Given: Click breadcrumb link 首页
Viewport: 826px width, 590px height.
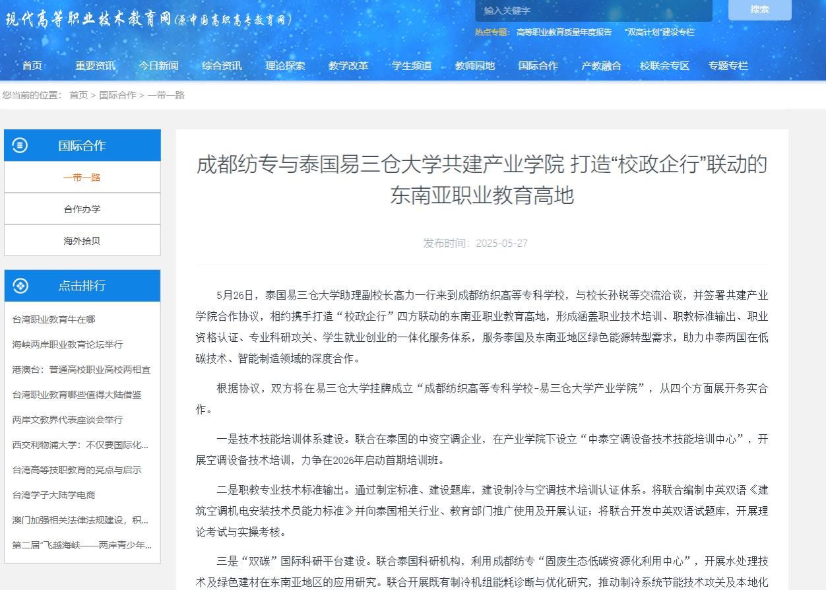Looking at the screenshot, I should coord(79,95).
